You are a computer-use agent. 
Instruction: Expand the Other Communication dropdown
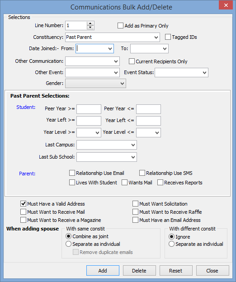116,61
